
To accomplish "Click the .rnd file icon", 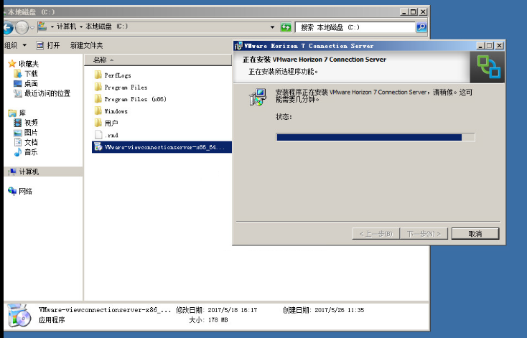I will click(x=98, y=135).
